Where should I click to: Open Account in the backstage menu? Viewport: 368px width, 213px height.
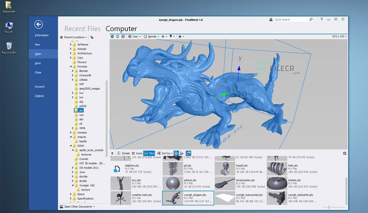click(x=40, y=87)
